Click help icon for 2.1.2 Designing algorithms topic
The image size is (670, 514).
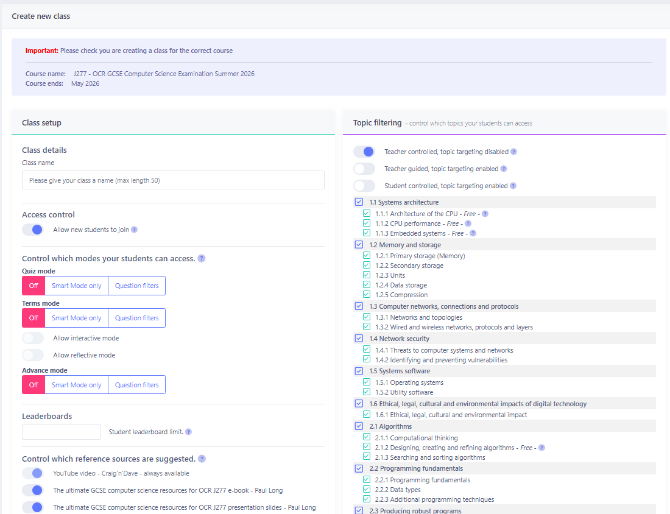coord(541,448)
